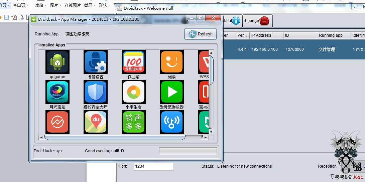Open the Lounge tab in DroidJack
Viewport: 365px width, 182px height.
coord(257,21)
